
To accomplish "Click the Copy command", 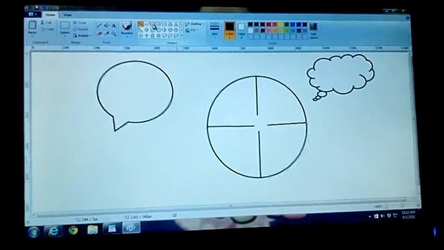I will (48, 29).
